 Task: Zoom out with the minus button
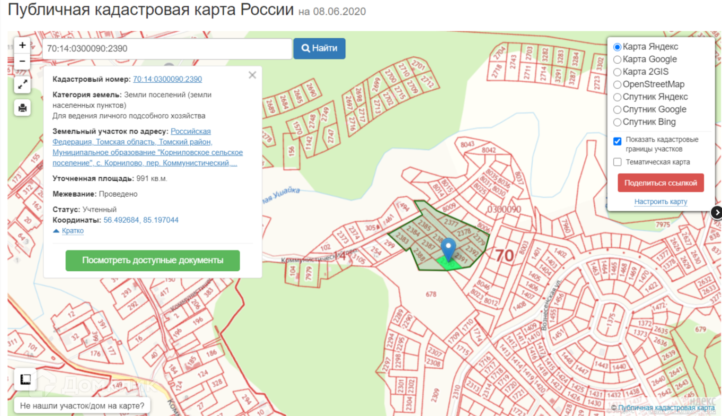(x=22, y=61)
